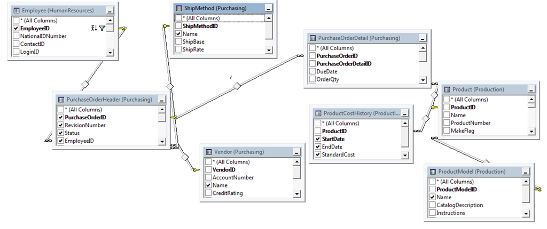
Task: Minimize the PurchaseOrderDetail table window
Action: (x=423, y=38)
